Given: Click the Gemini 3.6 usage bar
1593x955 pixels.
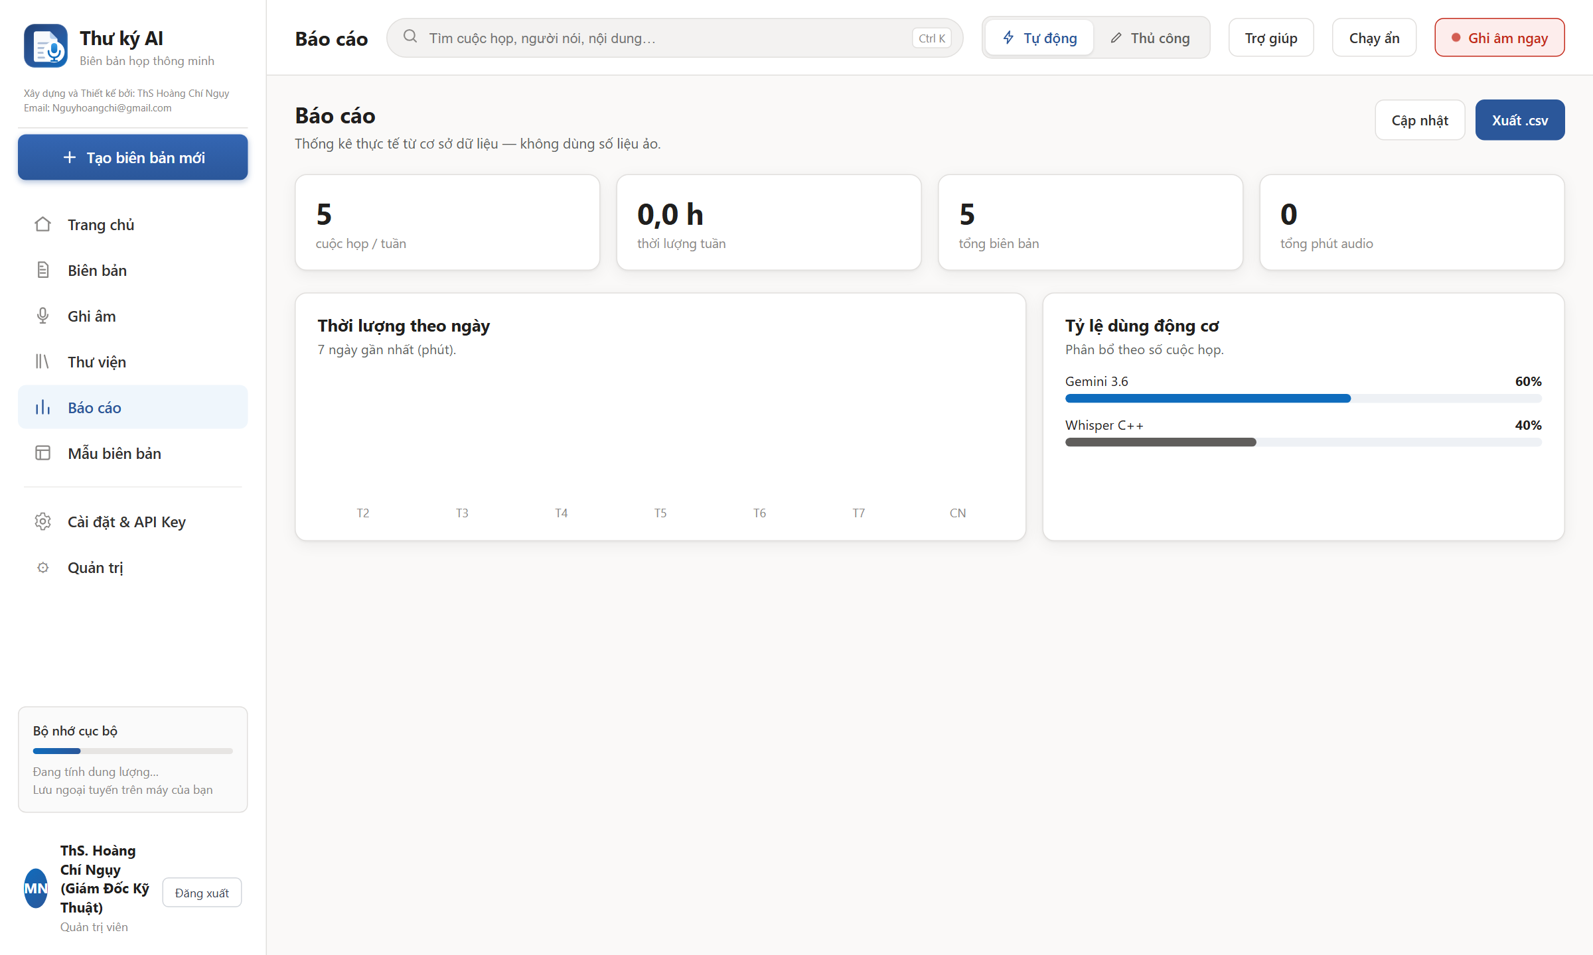Looking at the screenshot, I should 1303,398.
